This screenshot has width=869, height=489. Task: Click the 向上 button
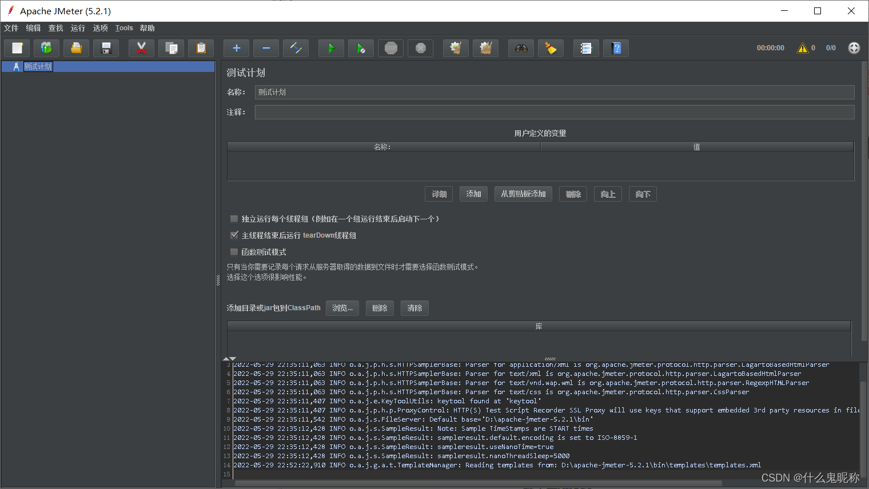[608, 194]
